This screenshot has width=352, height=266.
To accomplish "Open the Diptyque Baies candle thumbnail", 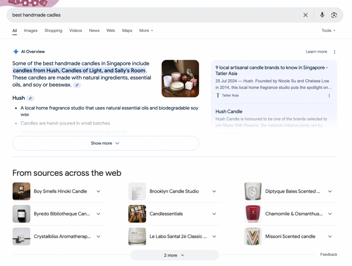I will 253,191.
